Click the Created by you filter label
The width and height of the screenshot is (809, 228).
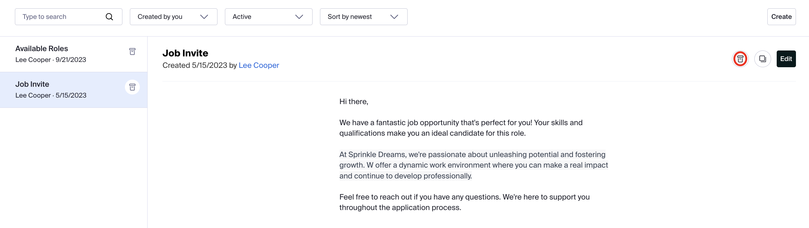coord(160,17)
